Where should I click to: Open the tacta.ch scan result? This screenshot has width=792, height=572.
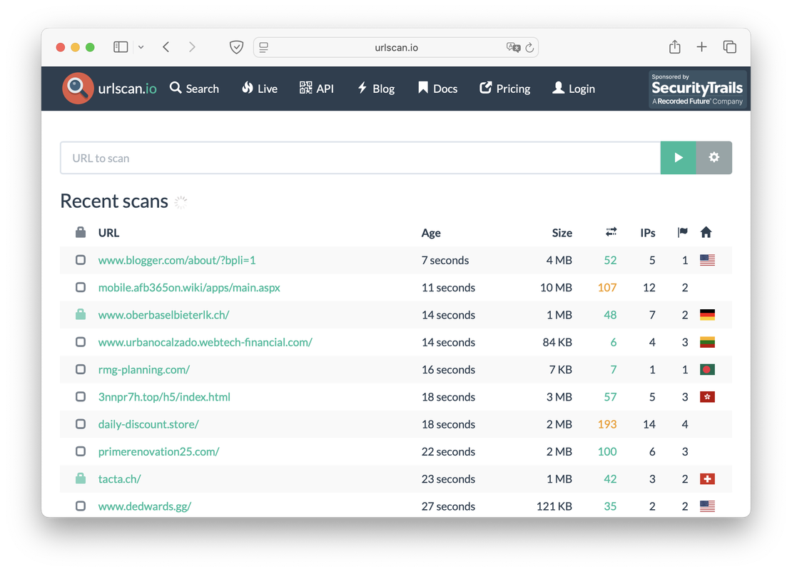(x=119, y=478)
